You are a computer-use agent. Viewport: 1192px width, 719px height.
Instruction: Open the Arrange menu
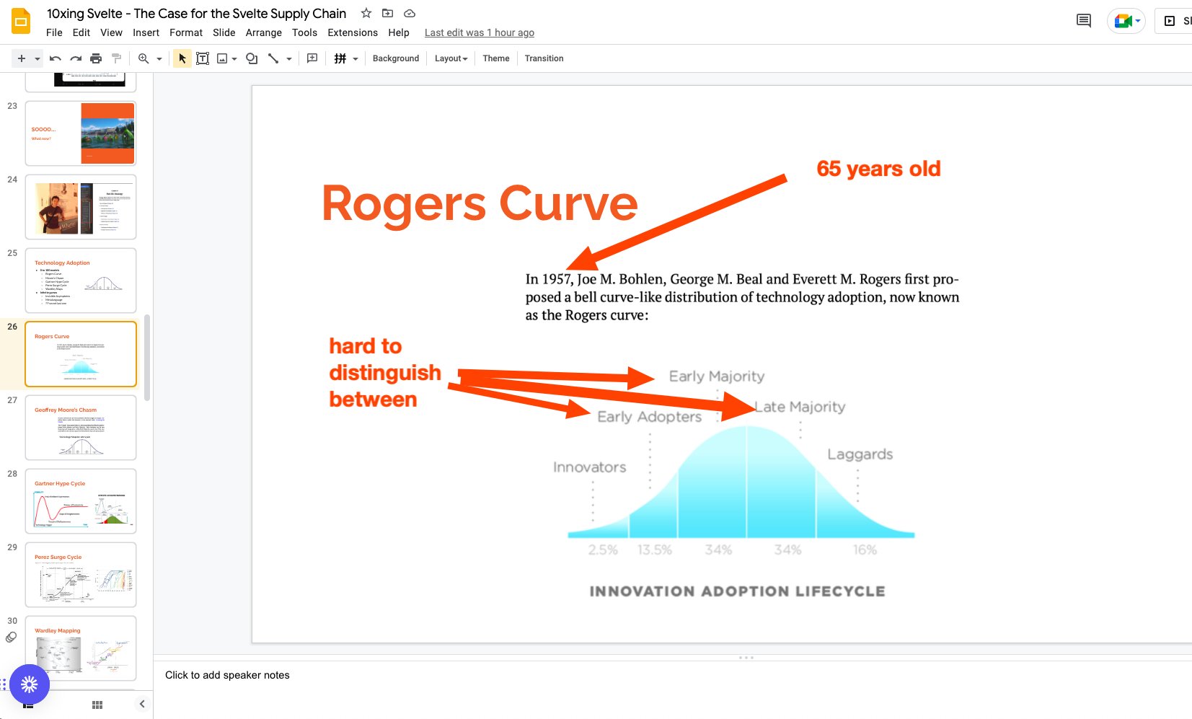264,32
